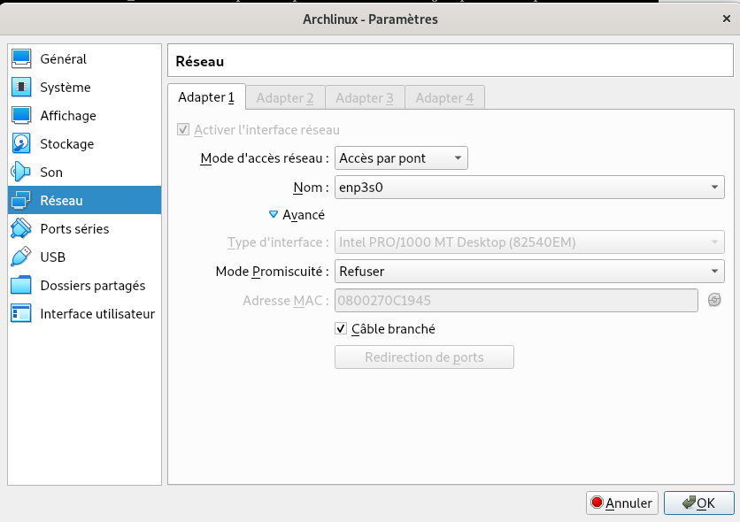Switch to the Adapter 4 tab

(444, 98)
